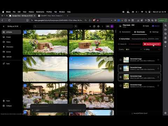168x126 pixels.
Task: Open the Profiles menu in menu bar
Action: [49, 12]
